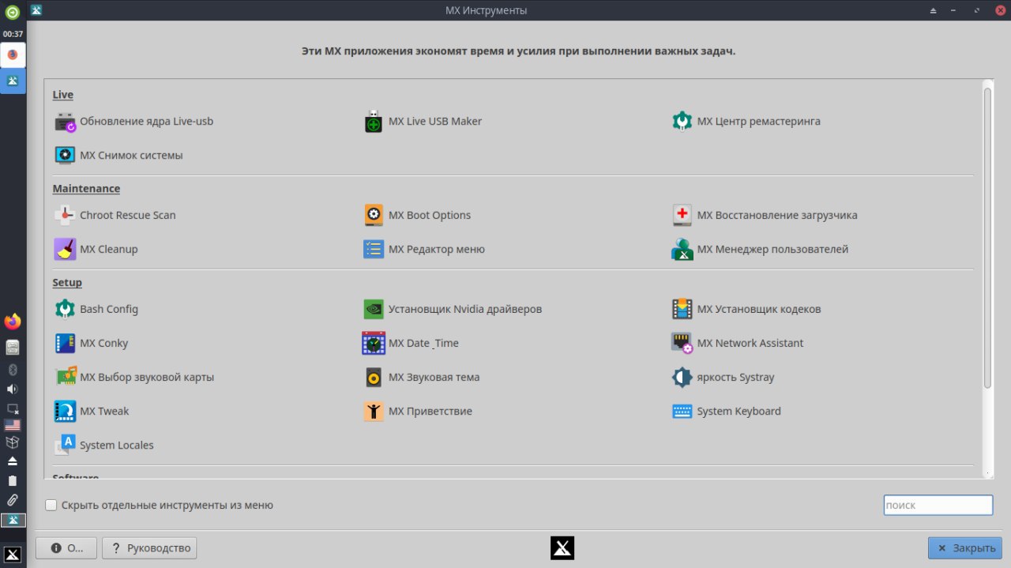1011x568 pixels.
Task: Open MX Date Time icon
Action: point(374,344)
